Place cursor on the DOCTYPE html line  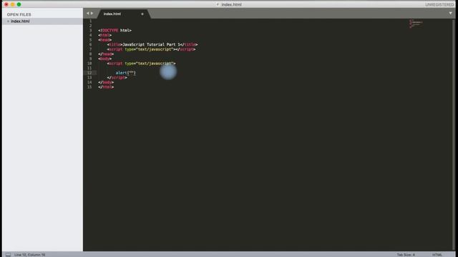(x=114, y=30)
